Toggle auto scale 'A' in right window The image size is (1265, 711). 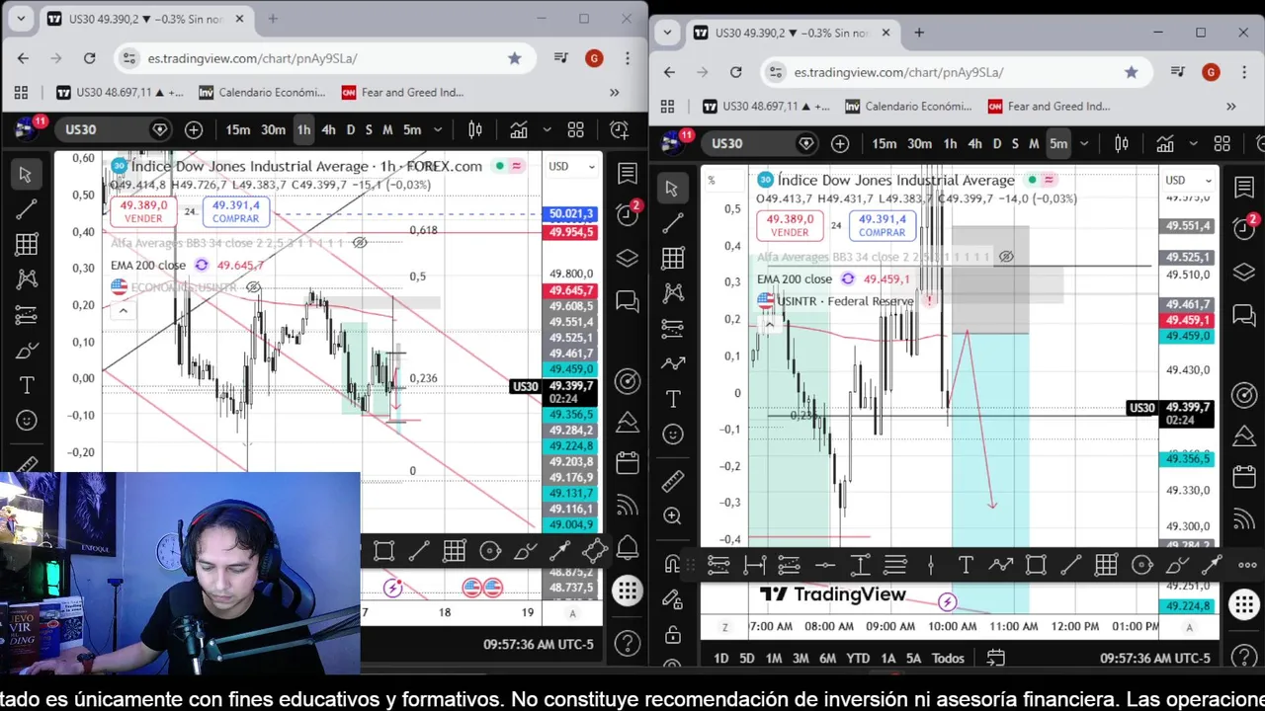point(1189,628)
